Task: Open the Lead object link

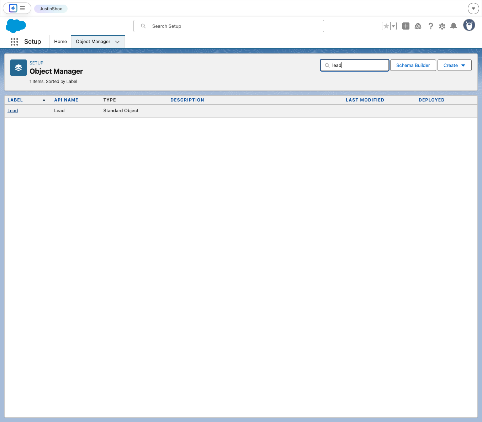Action: tap(13, 111)
